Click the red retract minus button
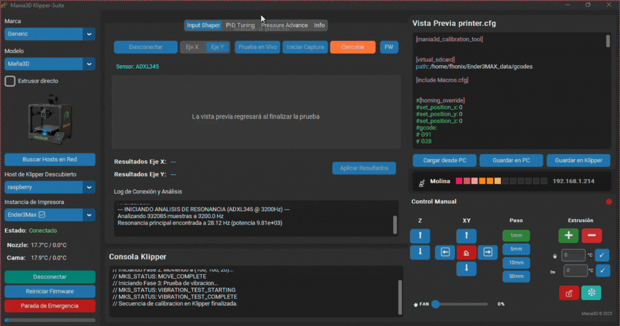This screenshot has height=326, width=620. (x=591, y=235)
